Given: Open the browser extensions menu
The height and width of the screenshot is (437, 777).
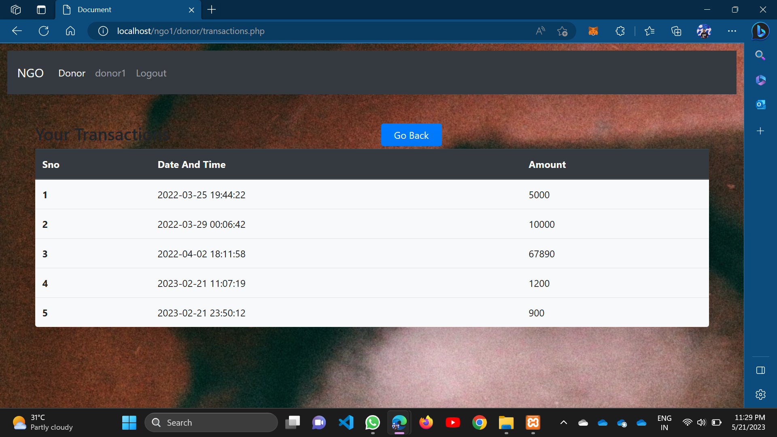Looking at the screenshot, I should 620,31.
